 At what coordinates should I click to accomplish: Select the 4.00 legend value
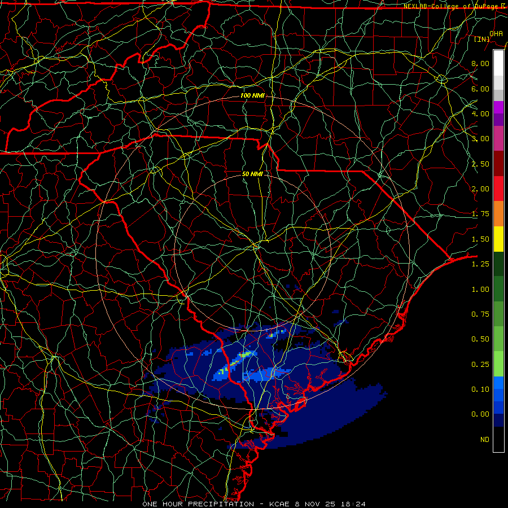pyautogui.click(x=480, y=113)
